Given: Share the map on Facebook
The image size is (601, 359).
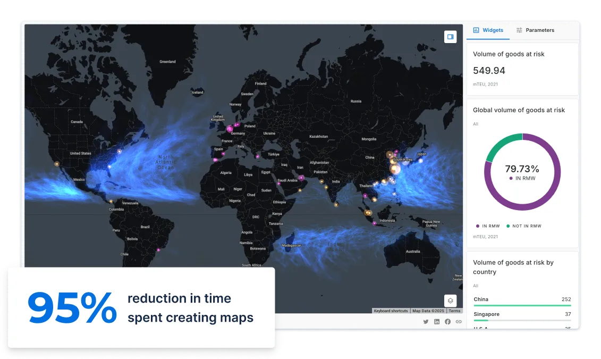Looking at the screenshot, I should (x=447, y=322).
